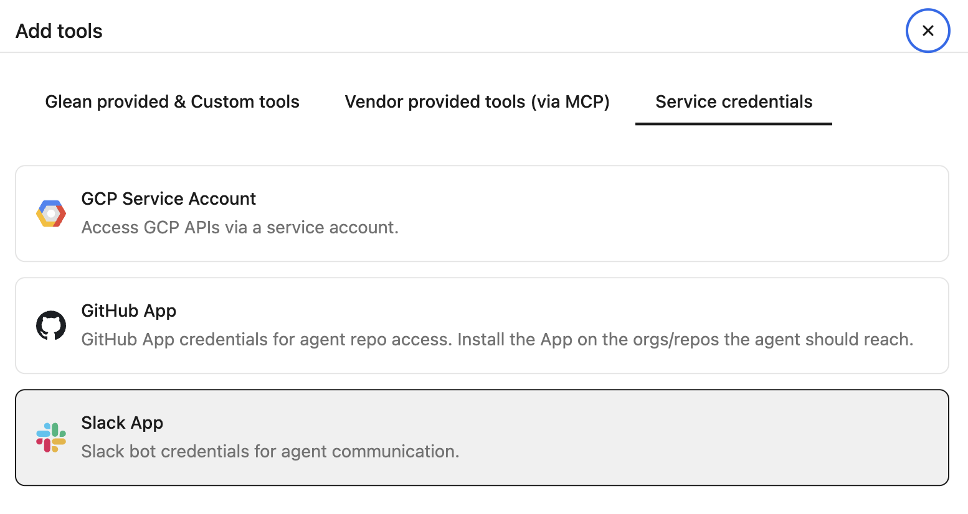The image size is (968, 514).
Task: Click the GitHub App credentials description text
Action: 497,339
